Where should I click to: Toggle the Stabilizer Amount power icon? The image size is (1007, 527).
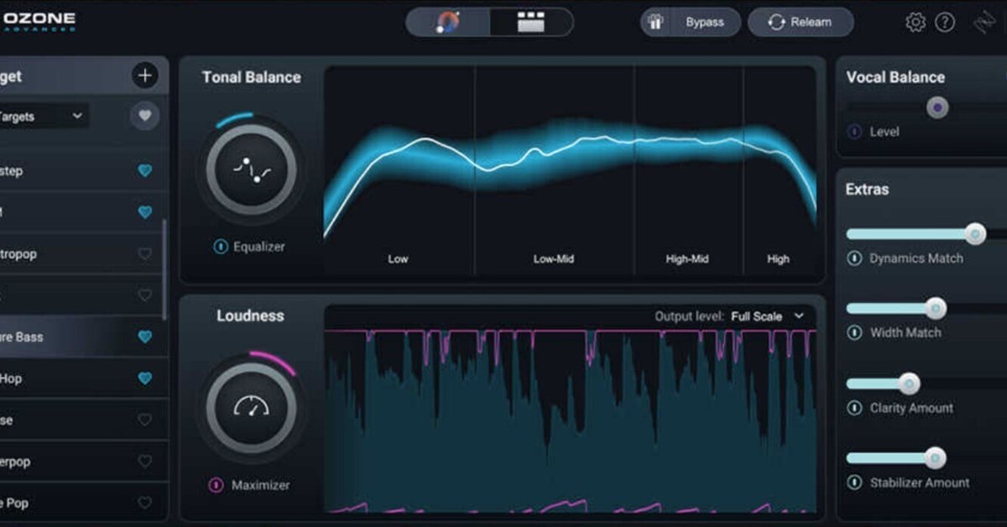click(854, 483)
